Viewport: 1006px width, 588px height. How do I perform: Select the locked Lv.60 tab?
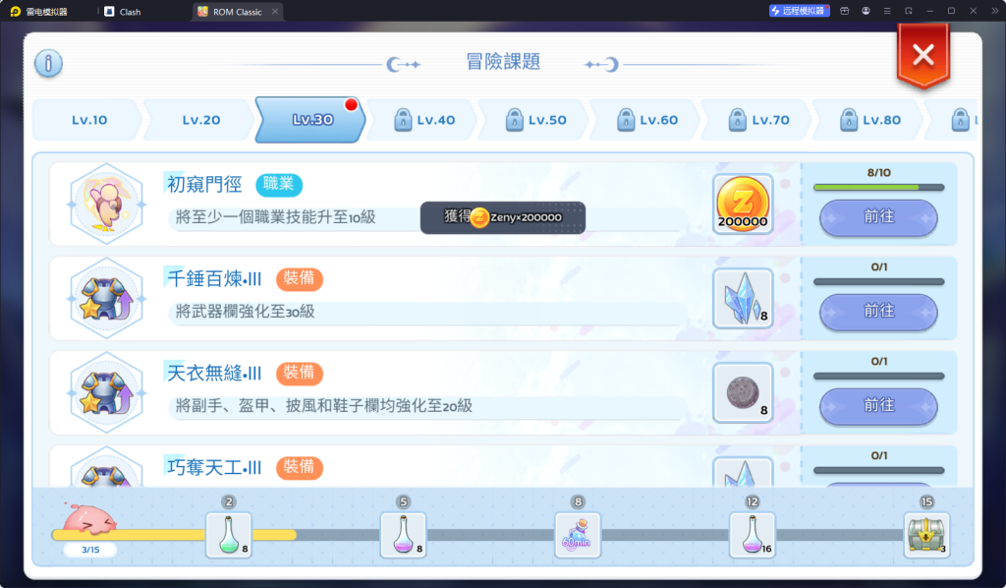(x=646, y=120)
